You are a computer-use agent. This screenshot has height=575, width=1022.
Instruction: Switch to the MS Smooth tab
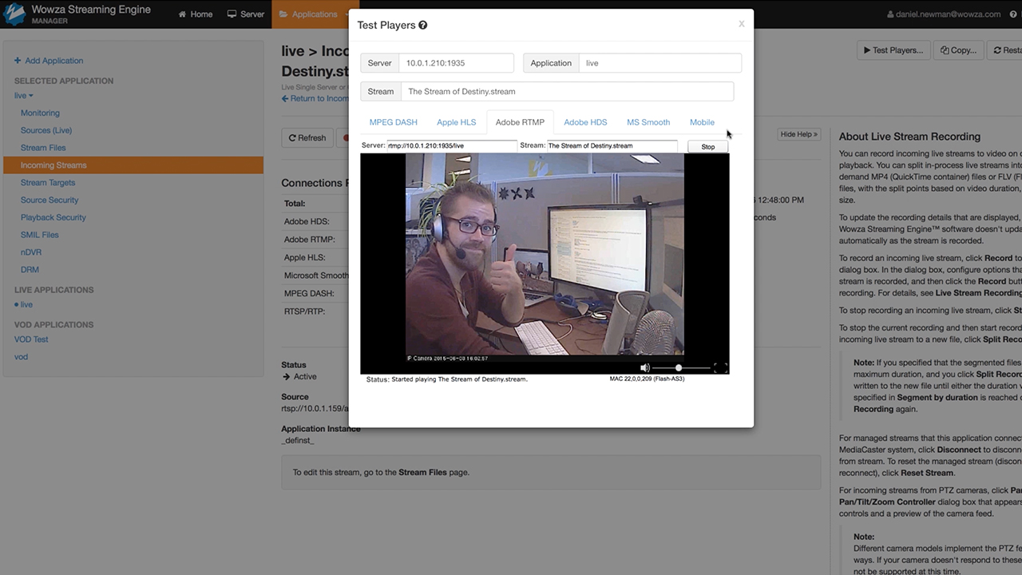tap(648, 122)
